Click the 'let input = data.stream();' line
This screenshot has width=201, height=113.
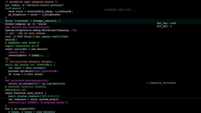click(27, 68)
